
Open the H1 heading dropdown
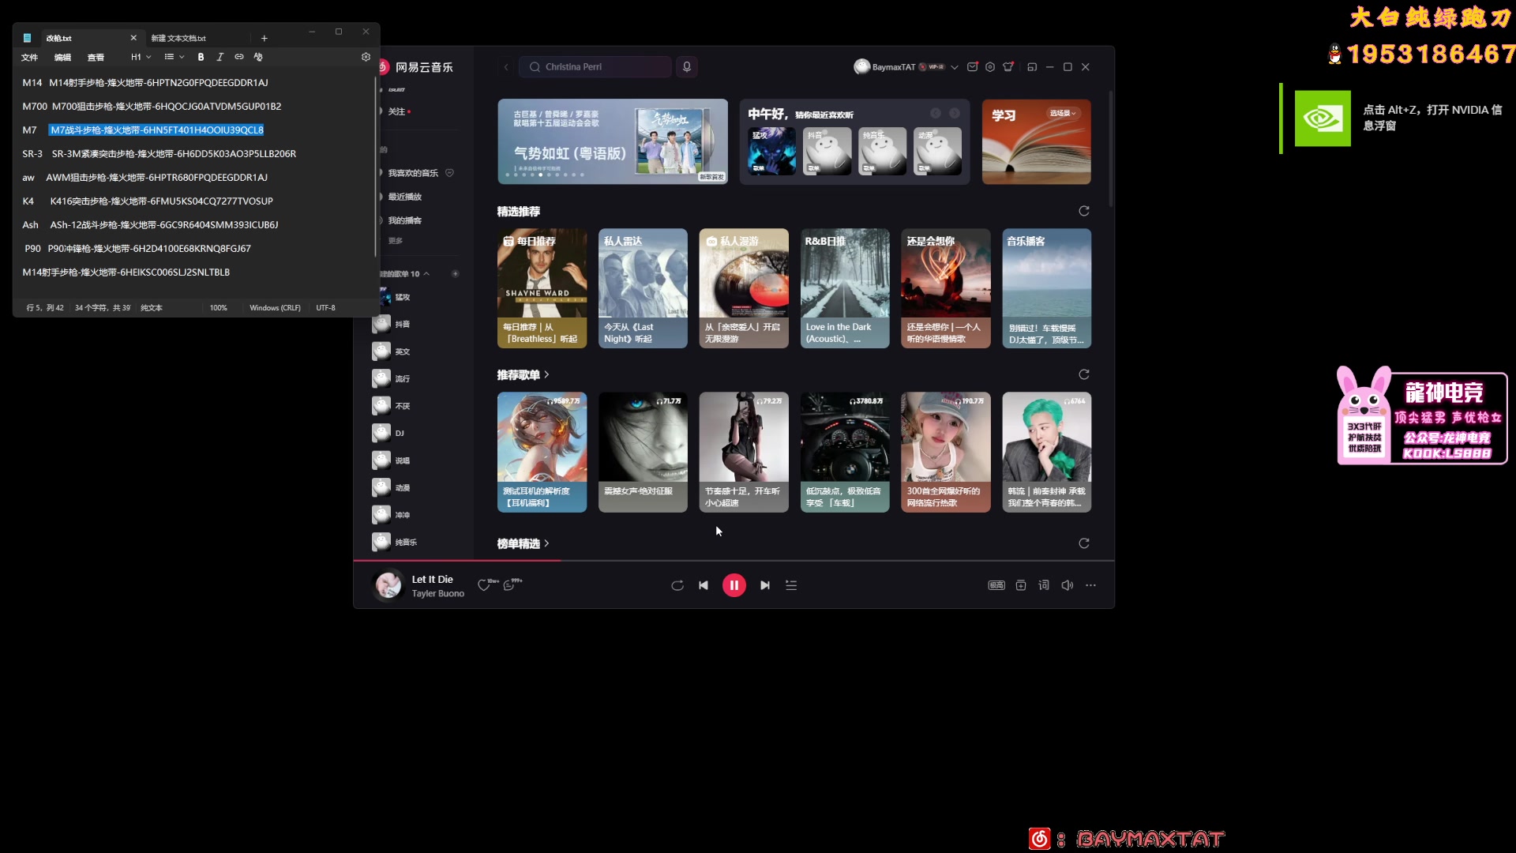tap(141, 57)
